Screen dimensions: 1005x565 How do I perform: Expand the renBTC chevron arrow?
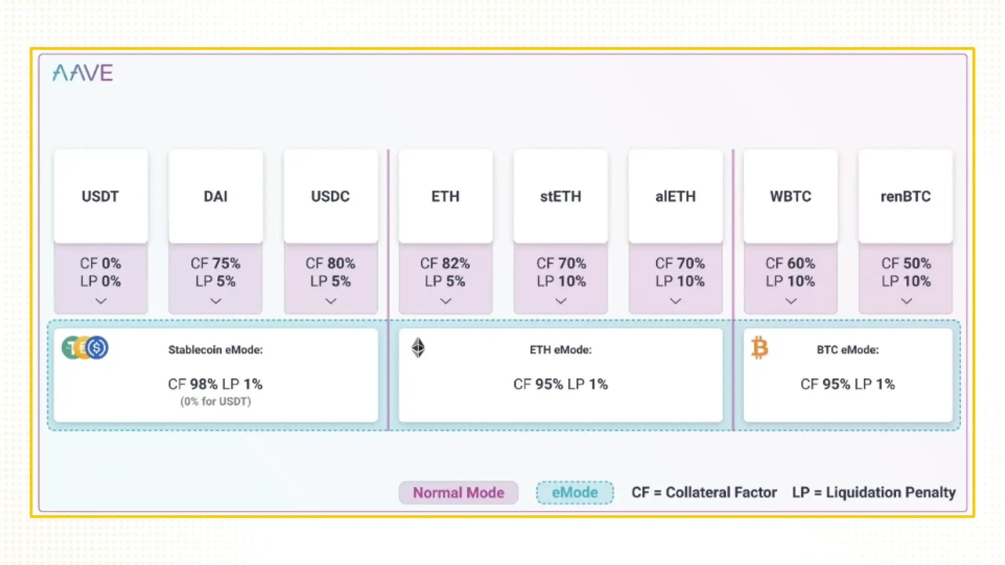[906, 301]
